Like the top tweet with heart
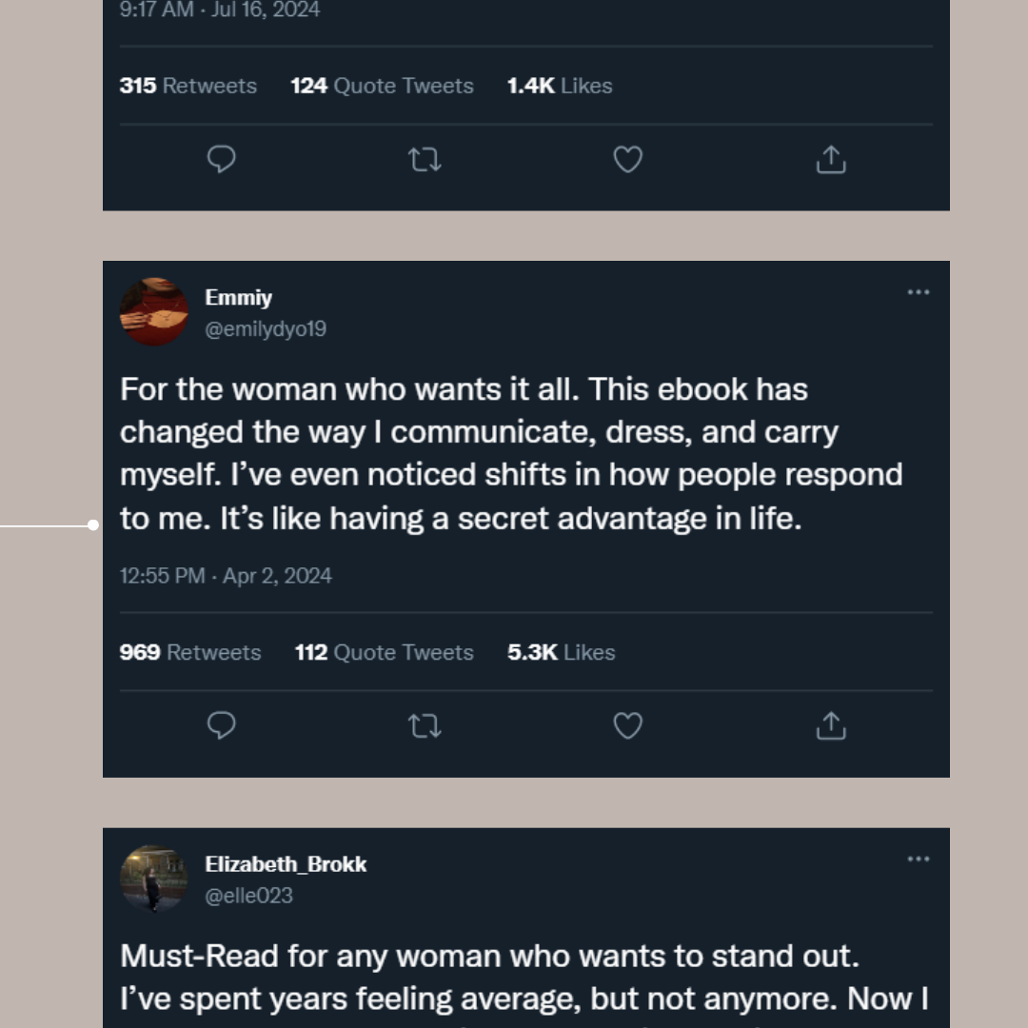Image resolution: width=1028 pixels, height=1028 pixels. (x=627, y=159)
